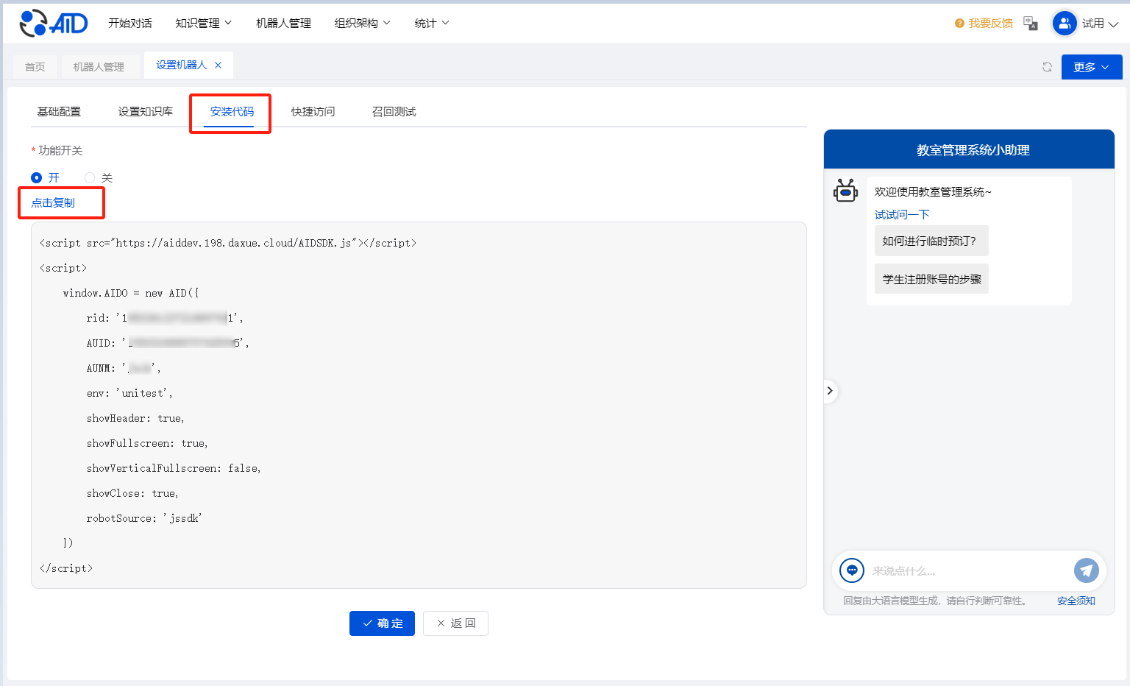Click the AID logo

click(x=54, y=24)
